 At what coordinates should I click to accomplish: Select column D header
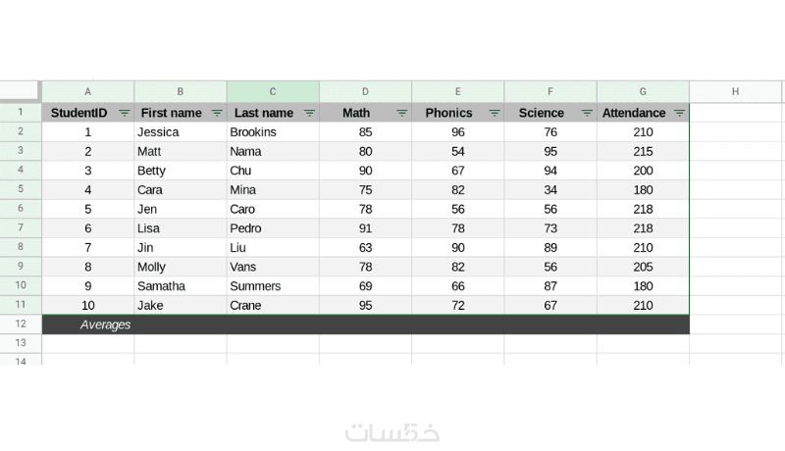tap(365, 91)
